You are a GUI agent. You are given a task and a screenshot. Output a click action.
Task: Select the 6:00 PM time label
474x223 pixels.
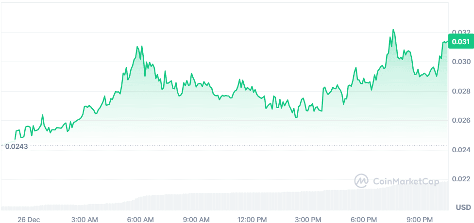[x=364, y=219]
